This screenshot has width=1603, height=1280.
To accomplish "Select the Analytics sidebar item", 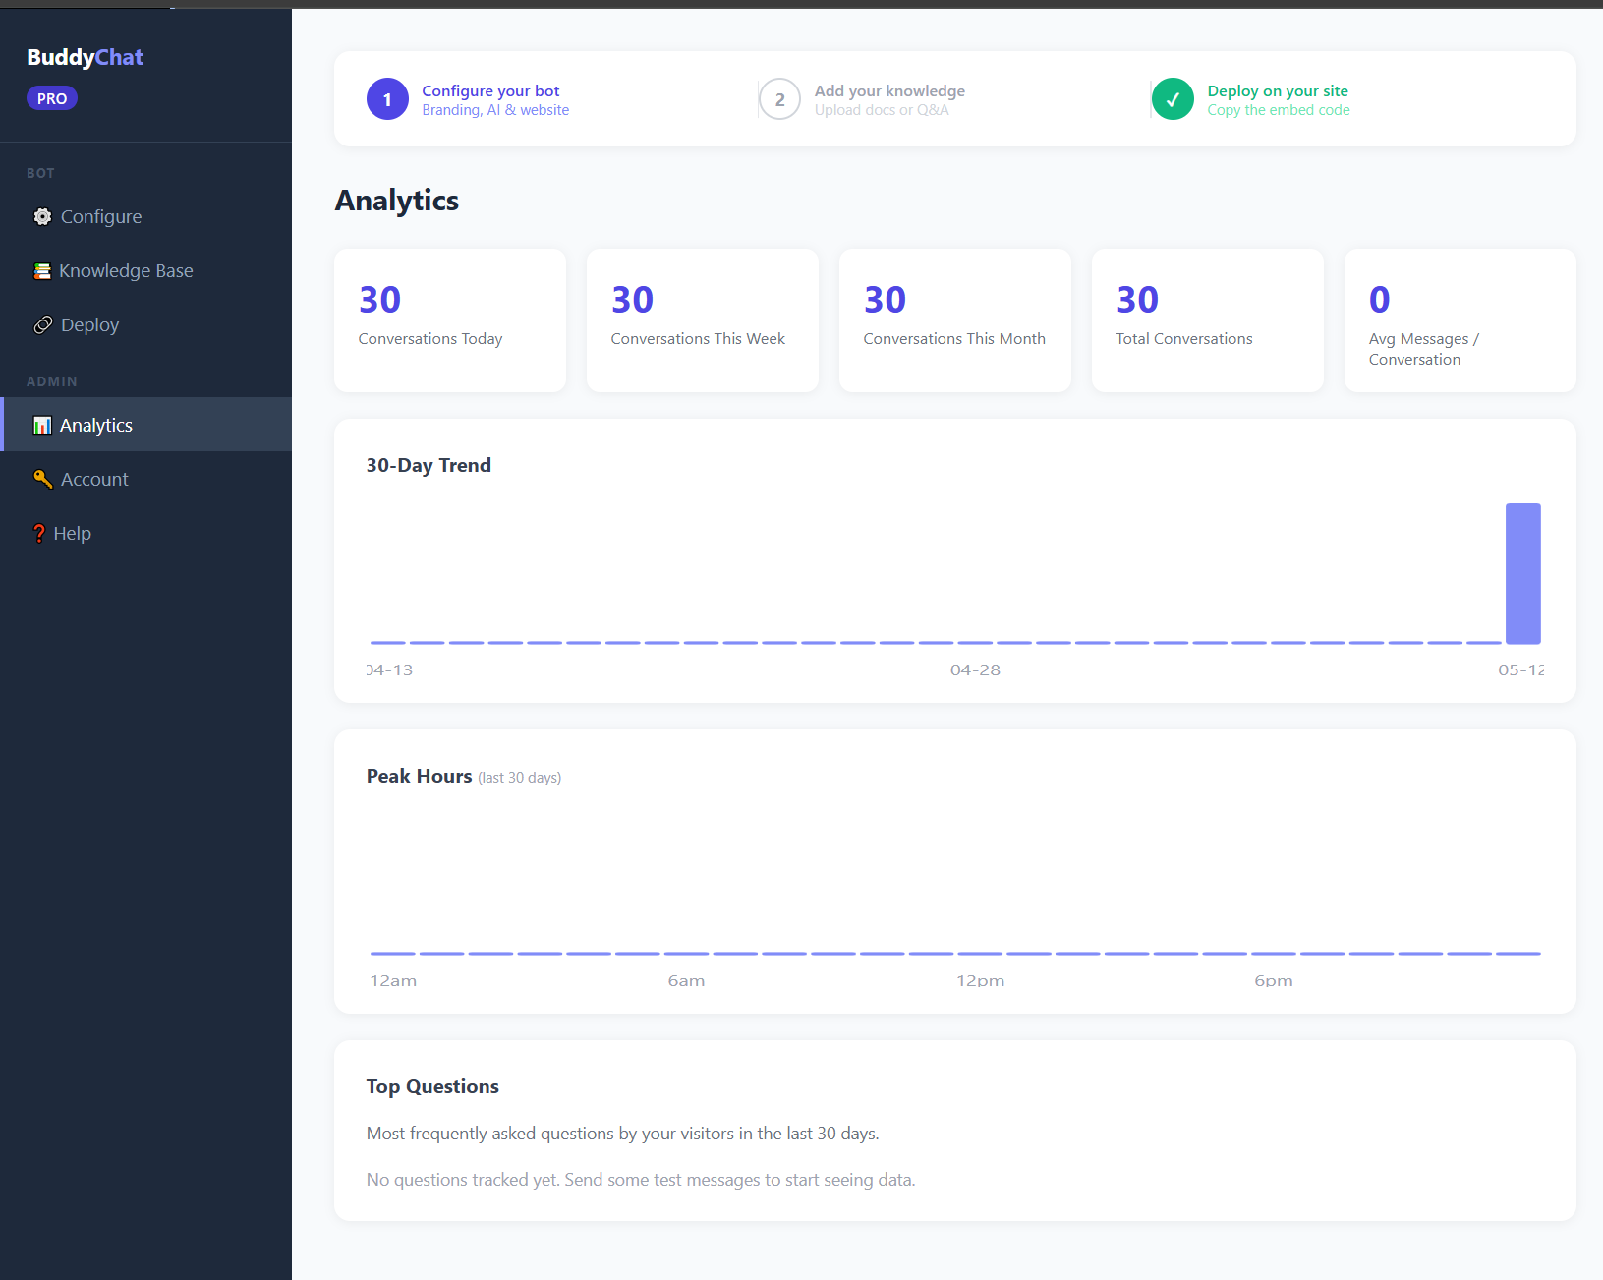I will coord(145,425).
